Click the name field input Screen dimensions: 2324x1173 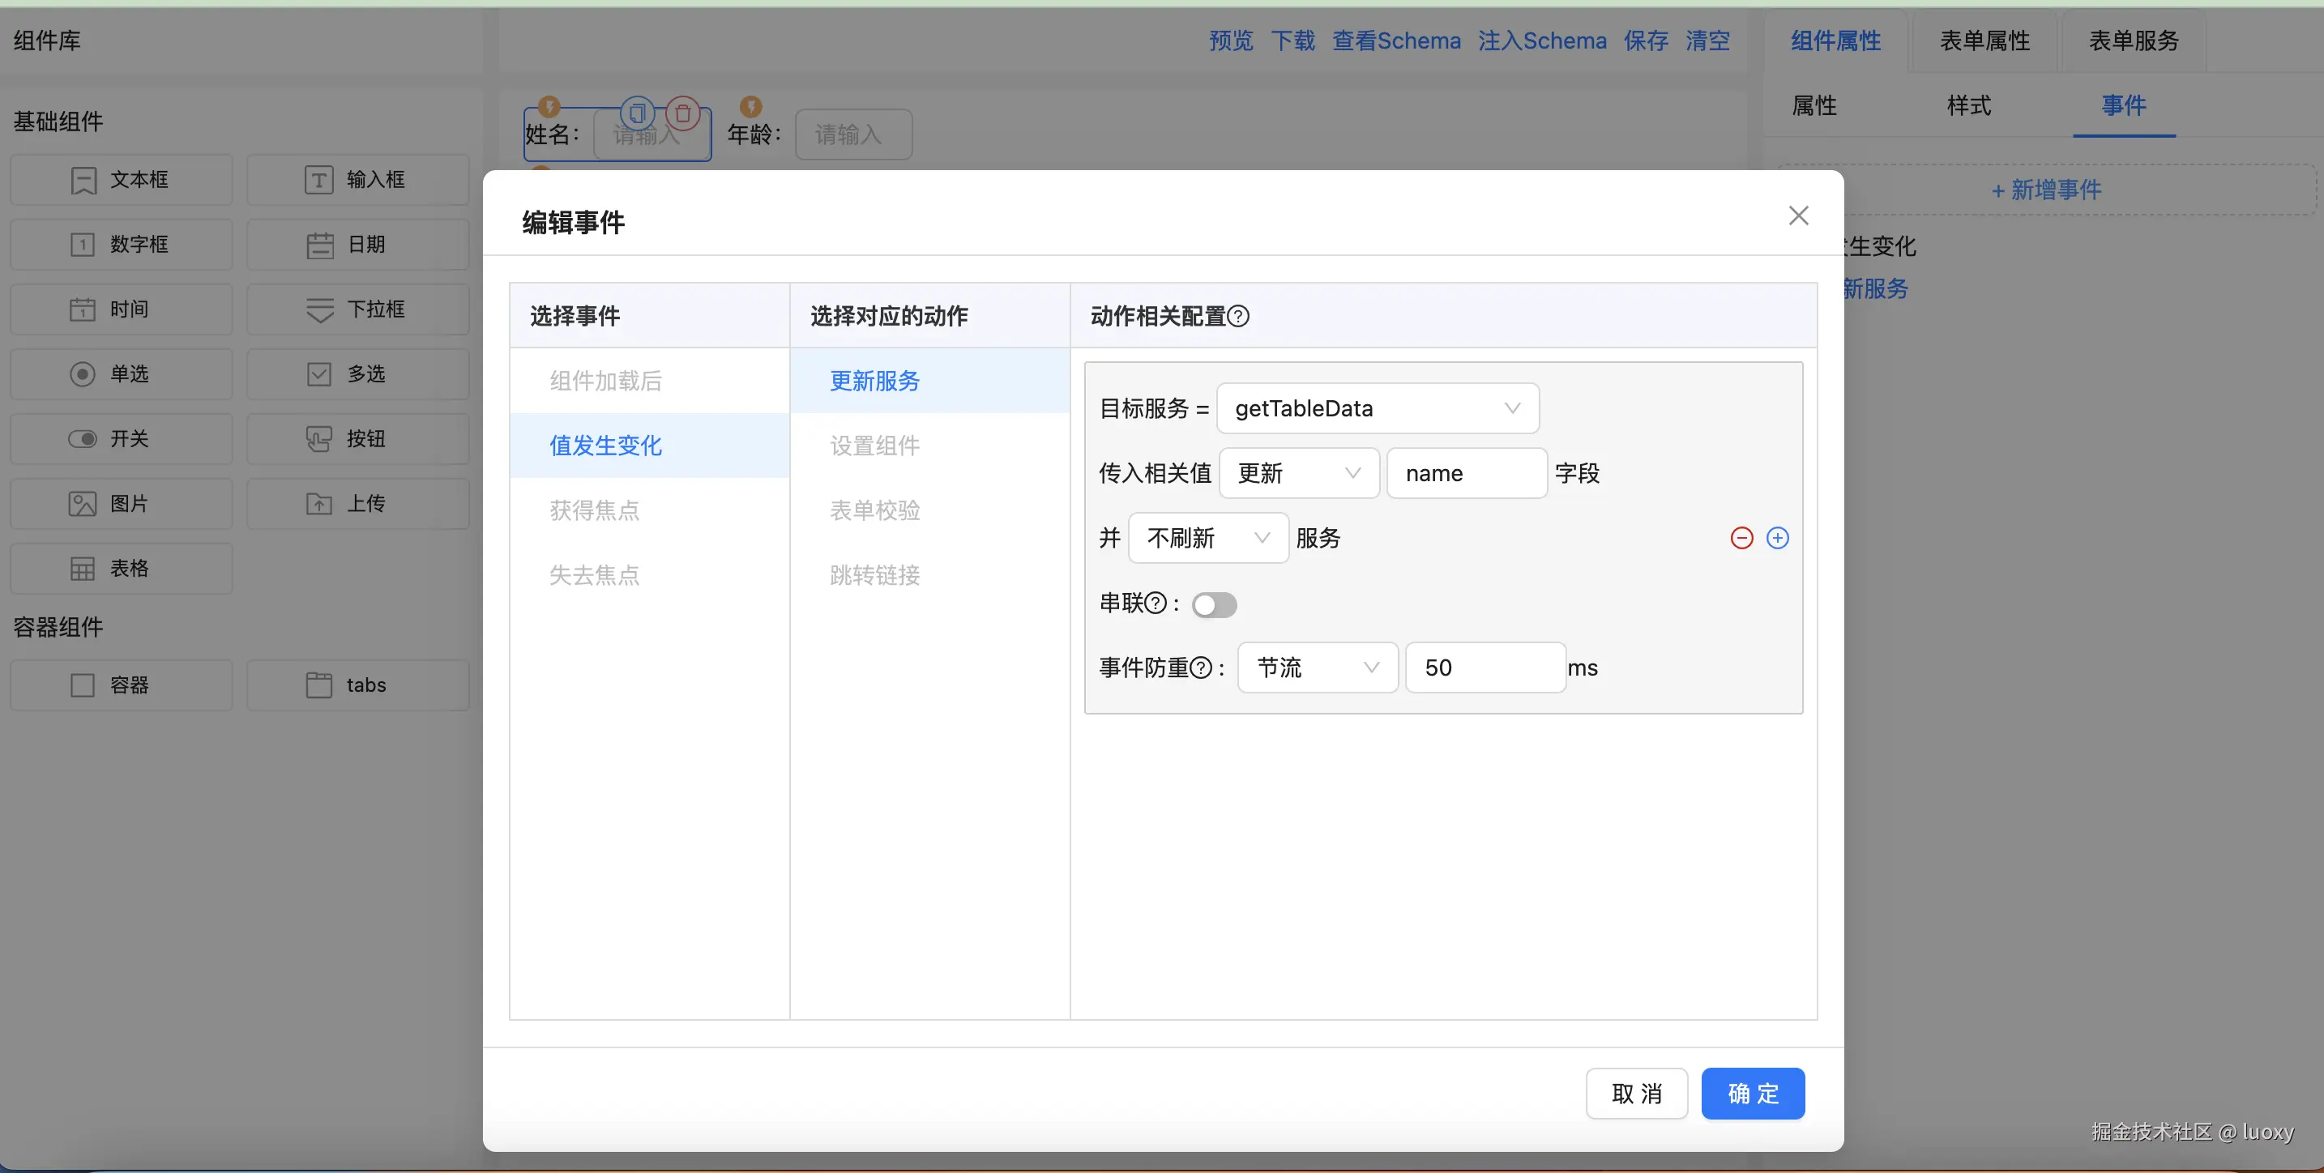[1466, 473]
